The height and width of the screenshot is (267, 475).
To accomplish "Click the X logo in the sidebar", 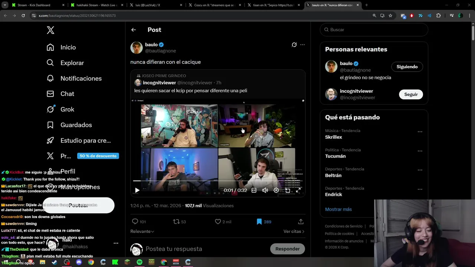I will pyautogui.click(x=50, y=30).
